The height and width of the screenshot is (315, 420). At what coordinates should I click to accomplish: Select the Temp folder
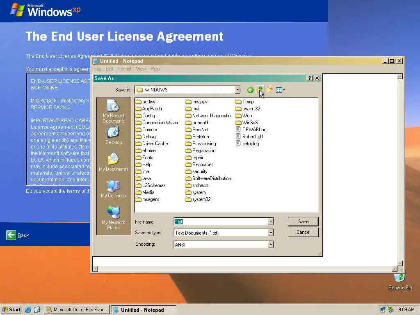click(x=244, y=102)
